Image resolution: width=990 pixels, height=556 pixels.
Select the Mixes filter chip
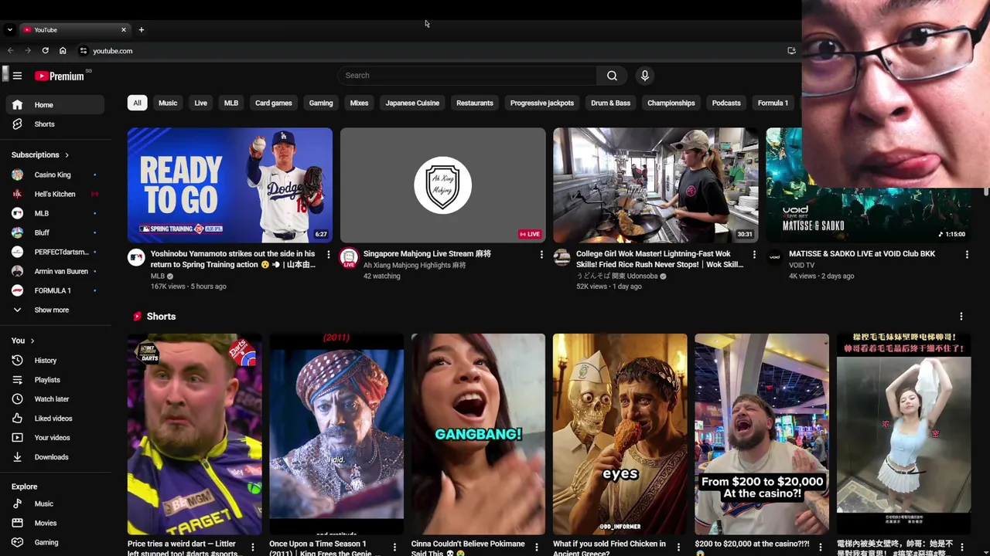pos(359,103)
